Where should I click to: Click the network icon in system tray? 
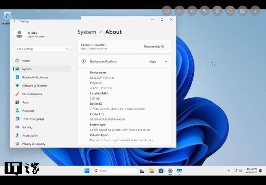click(235, 170)
